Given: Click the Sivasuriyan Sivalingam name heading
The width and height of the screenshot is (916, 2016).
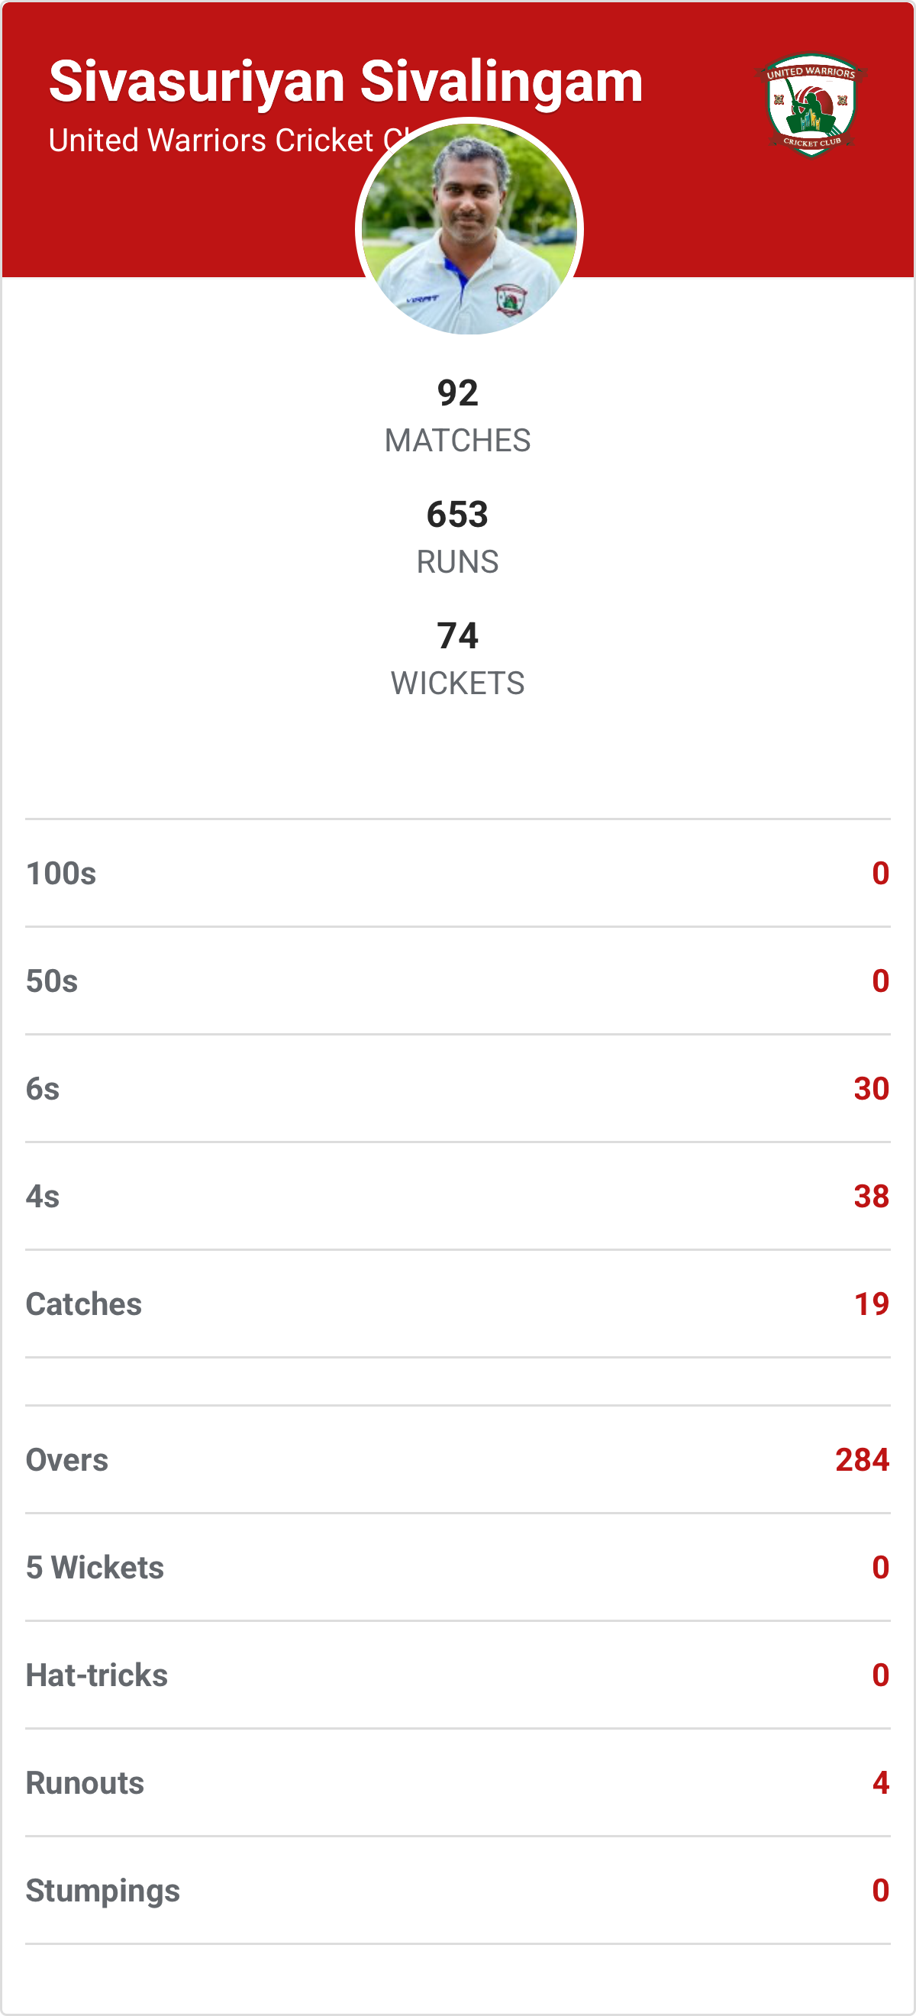Looking at the screenshot, I should (x=345, y=82).
